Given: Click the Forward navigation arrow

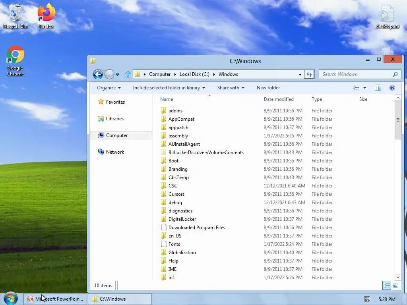Looking at the screenshot, I should point(109,74).
